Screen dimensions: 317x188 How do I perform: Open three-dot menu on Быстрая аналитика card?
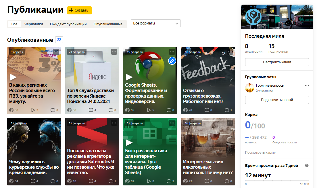(172, 123)
